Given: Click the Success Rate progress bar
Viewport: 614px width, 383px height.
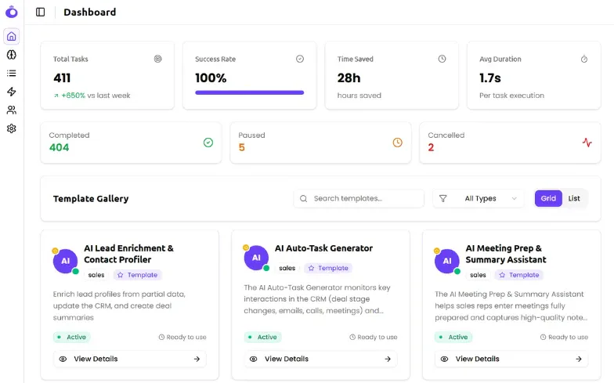Looking at the screenshot, I should click(249, 92).
